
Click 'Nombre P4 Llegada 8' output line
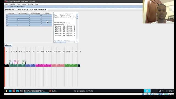click(x=65, y=35)
